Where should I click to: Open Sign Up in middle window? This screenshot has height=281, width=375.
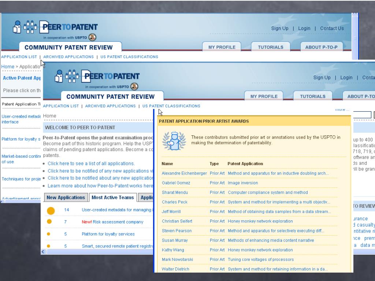tap(322, 78)
